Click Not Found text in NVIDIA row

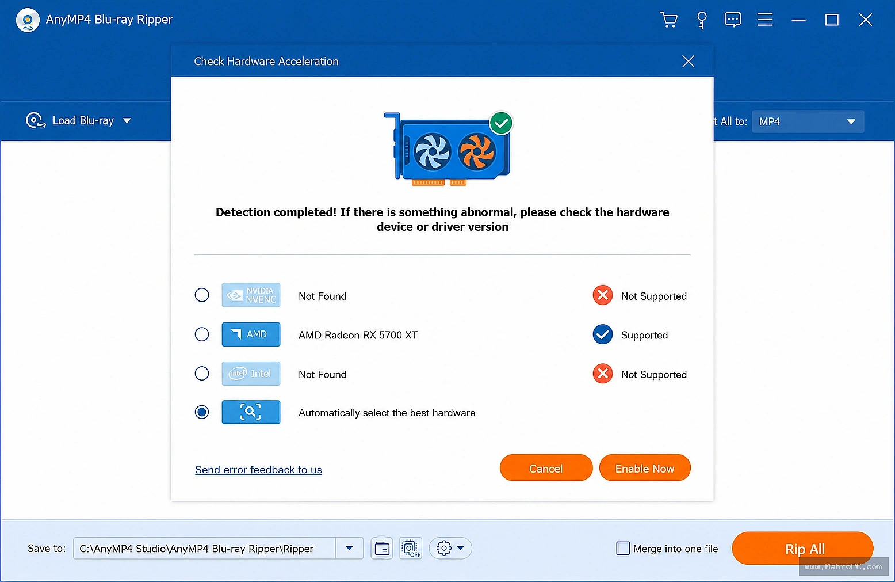(322, 296)
